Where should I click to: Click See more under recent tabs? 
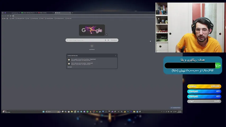tap(70, 67)
